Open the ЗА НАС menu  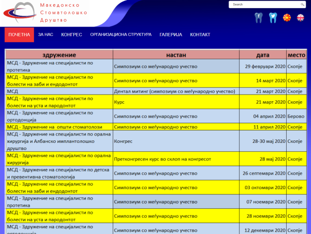click(46, 35)
